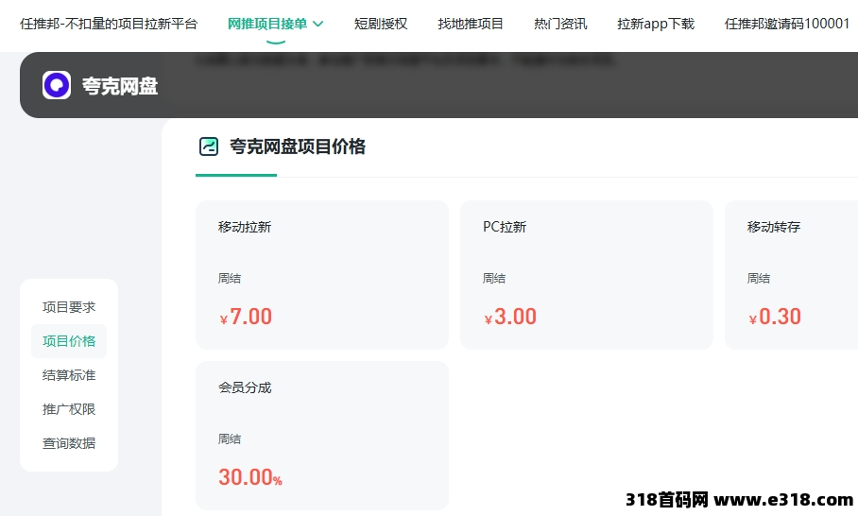Click 任推邦邀请码100001 in the navigation
The height and width of the screenshot is (516, 858).
click(x=787, y=24)
